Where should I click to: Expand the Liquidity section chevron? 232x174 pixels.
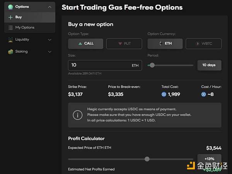[x=49, y=39]
